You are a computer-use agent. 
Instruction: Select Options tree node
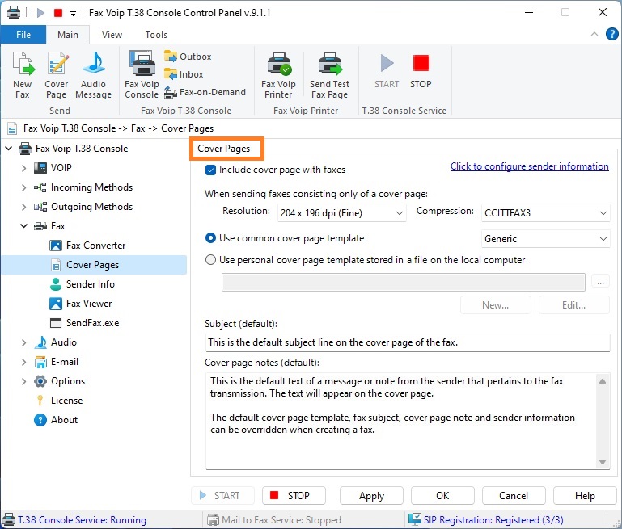click(68, 381)
